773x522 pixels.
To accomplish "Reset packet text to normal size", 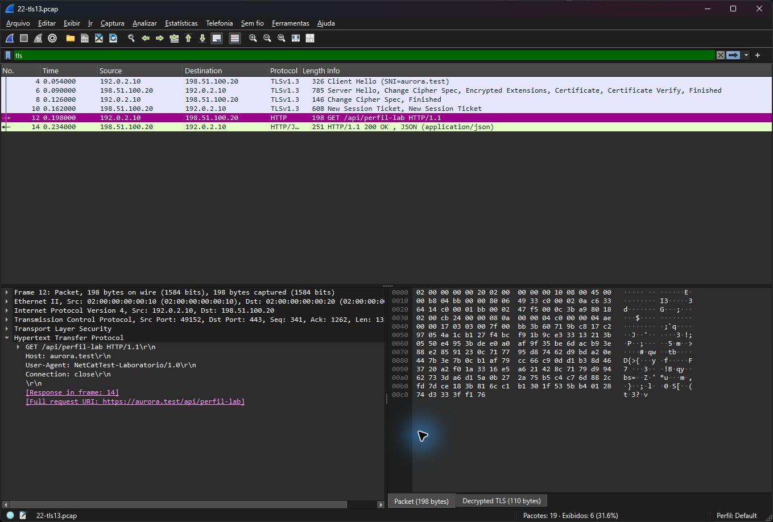I will click(282, 38).
